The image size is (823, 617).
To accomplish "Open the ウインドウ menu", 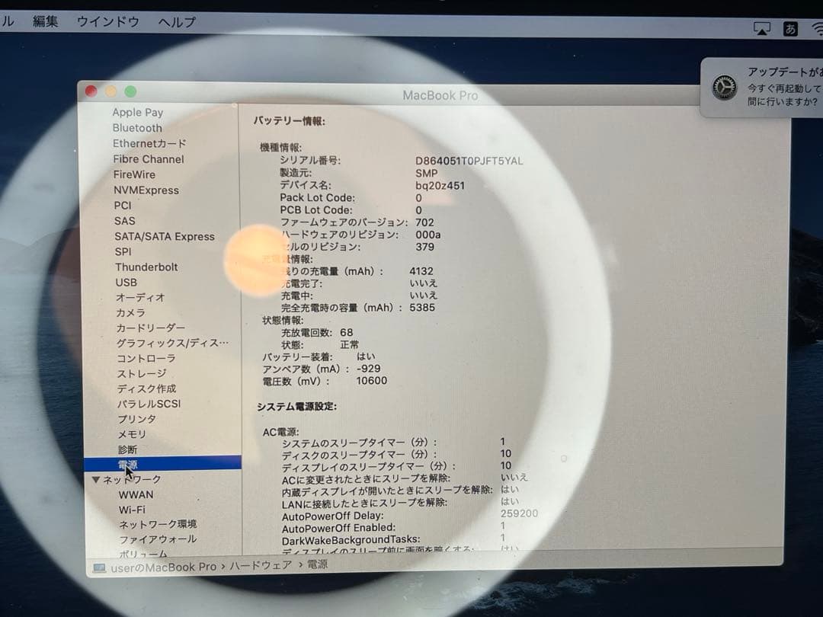I will coord(107,21).
